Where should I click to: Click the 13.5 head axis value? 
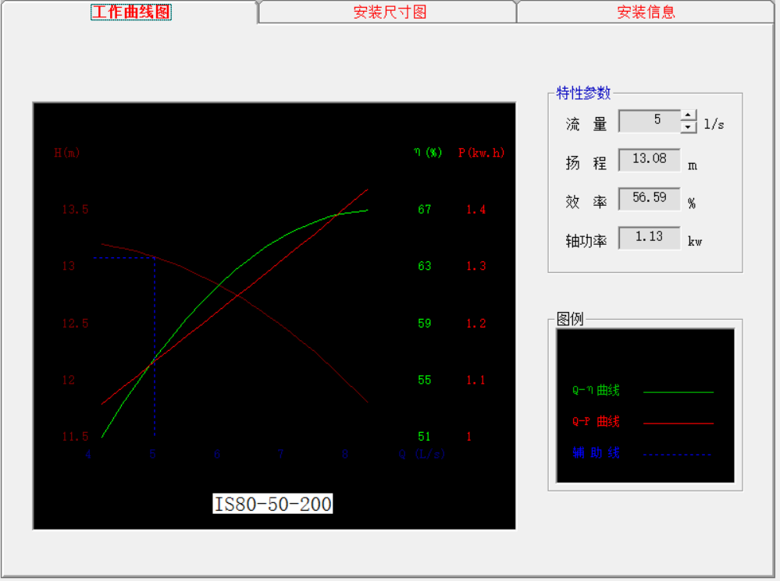point(75,209)
